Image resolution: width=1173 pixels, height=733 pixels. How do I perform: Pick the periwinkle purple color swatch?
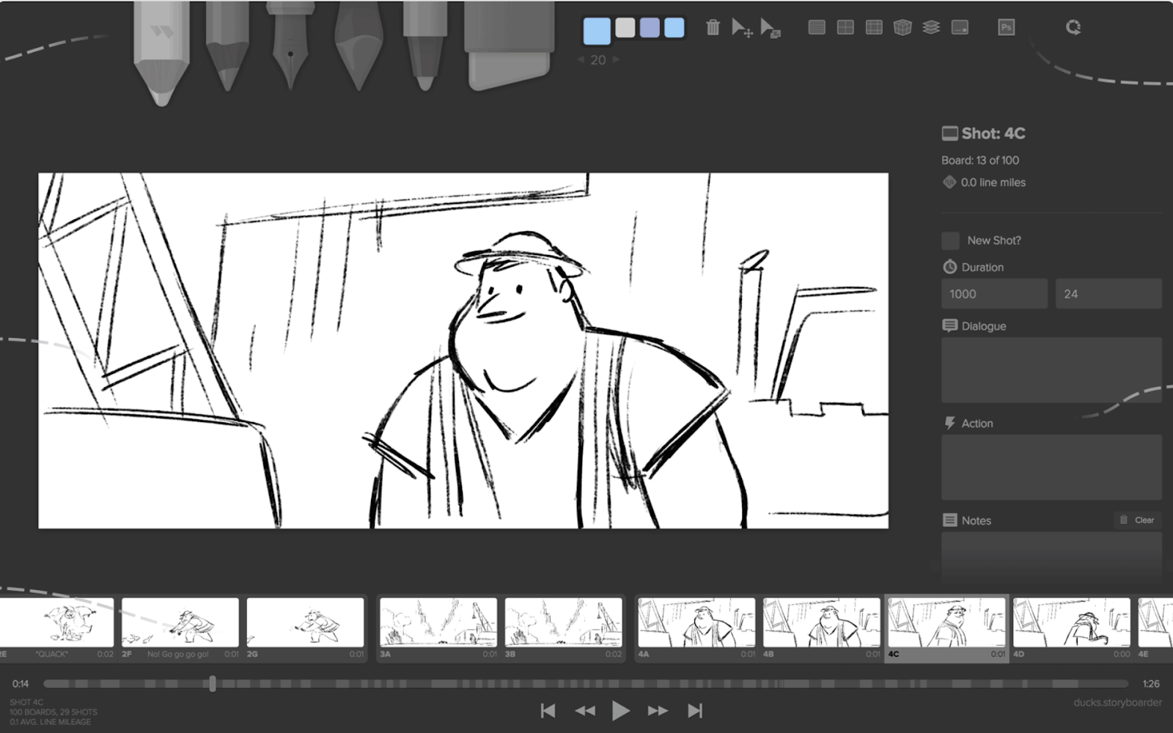[x=650, y=28]
